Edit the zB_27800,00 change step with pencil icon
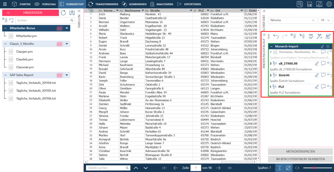This screenshot has width=334, height=172. click(317, 63)
